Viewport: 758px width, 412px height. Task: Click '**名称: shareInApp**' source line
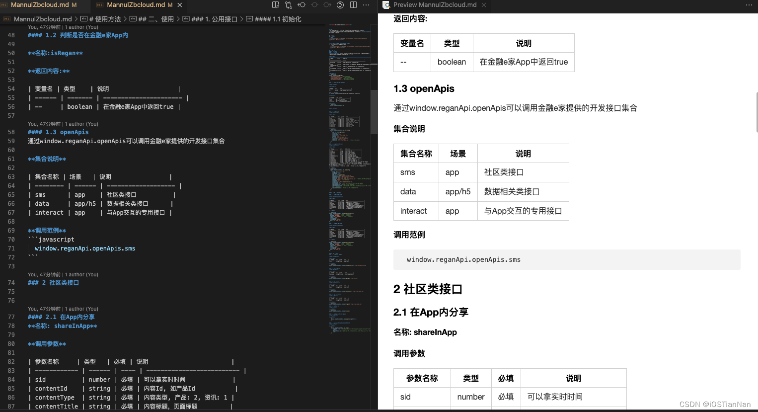coord(63,326)
